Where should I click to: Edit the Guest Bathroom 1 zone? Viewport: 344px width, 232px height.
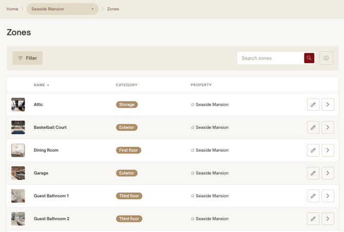[313, 196]
